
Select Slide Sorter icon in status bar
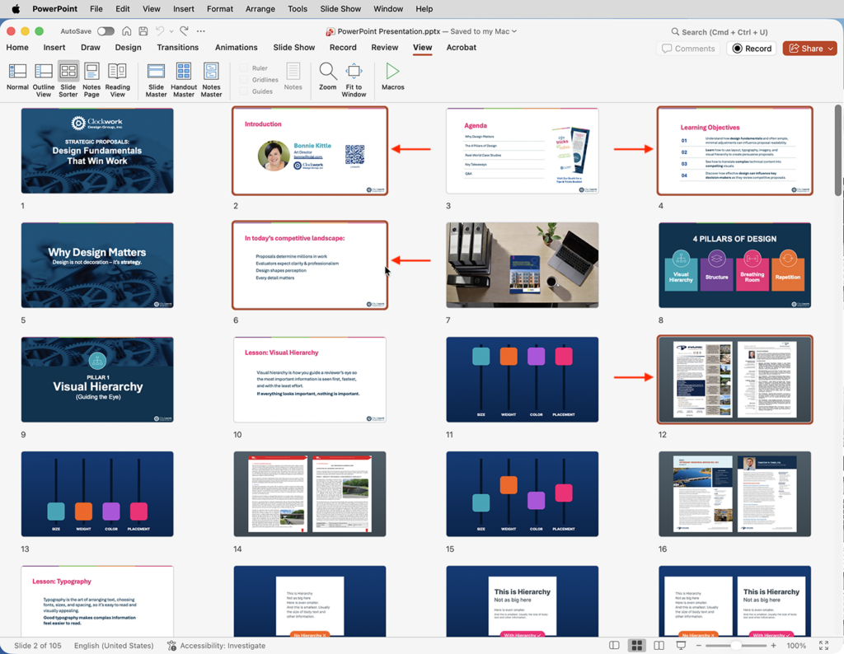(637, 646)
